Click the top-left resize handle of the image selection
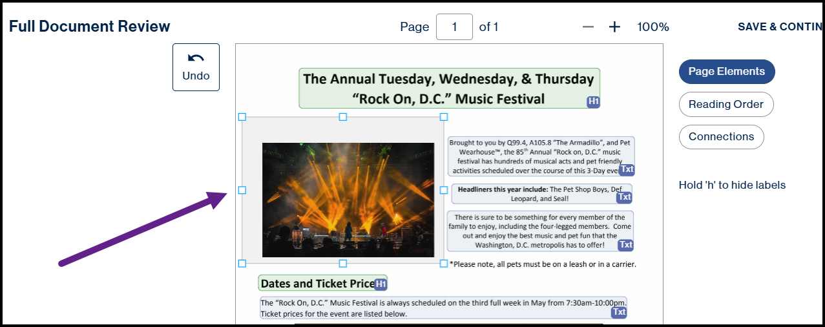 coord(242,117)
